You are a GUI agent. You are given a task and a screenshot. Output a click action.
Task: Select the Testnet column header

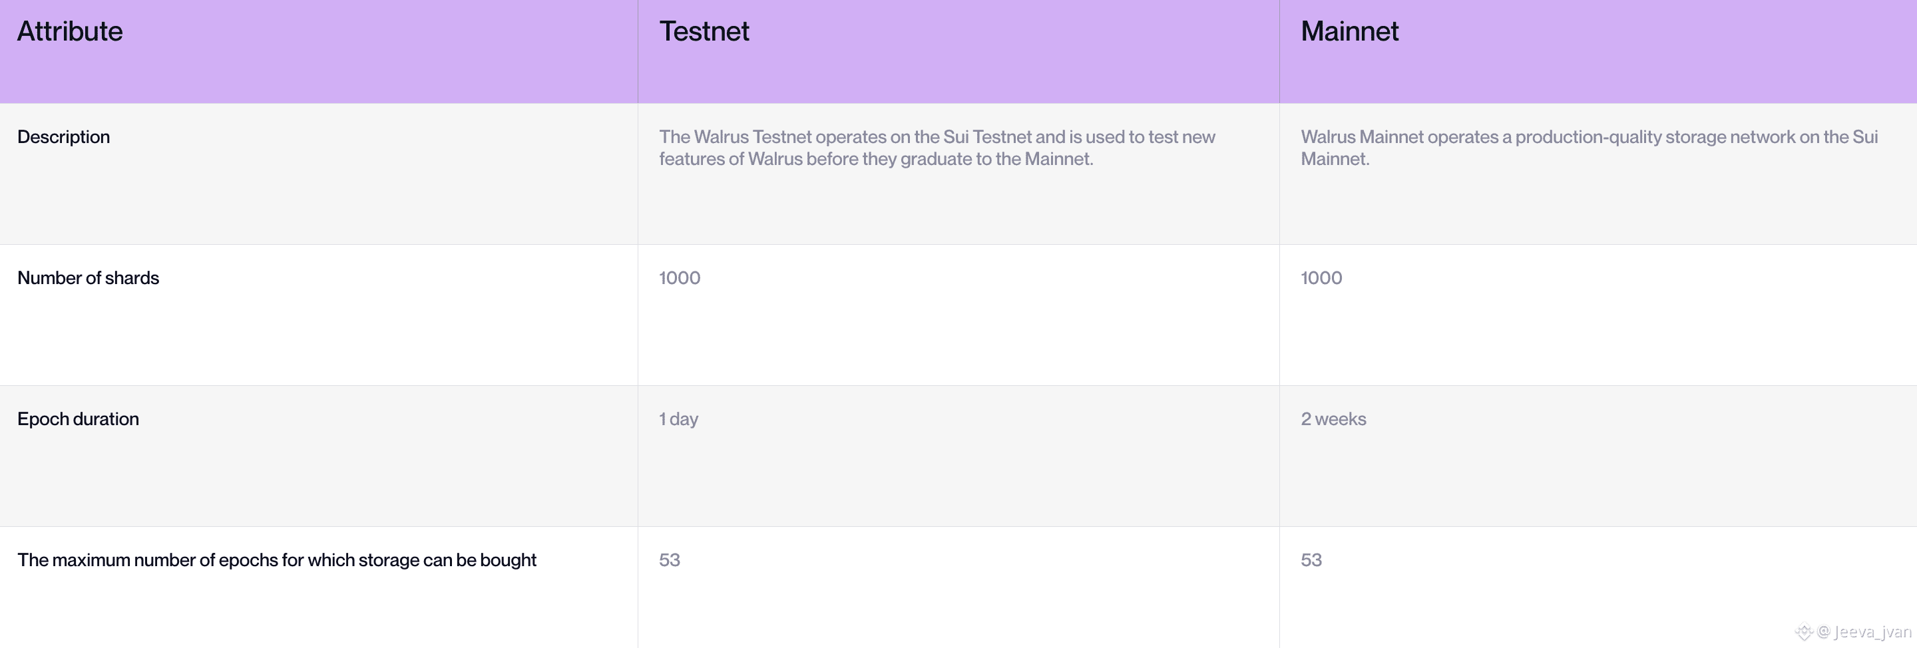(x=704, y=31)
